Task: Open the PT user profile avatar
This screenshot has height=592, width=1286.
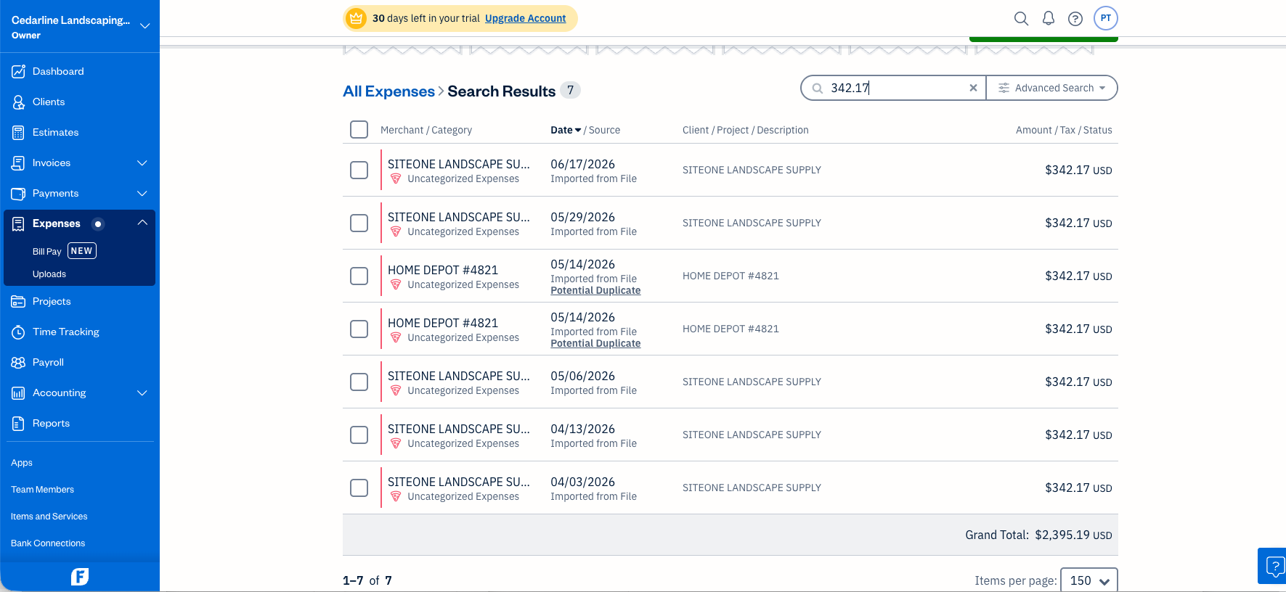Action: [1106, 18]
